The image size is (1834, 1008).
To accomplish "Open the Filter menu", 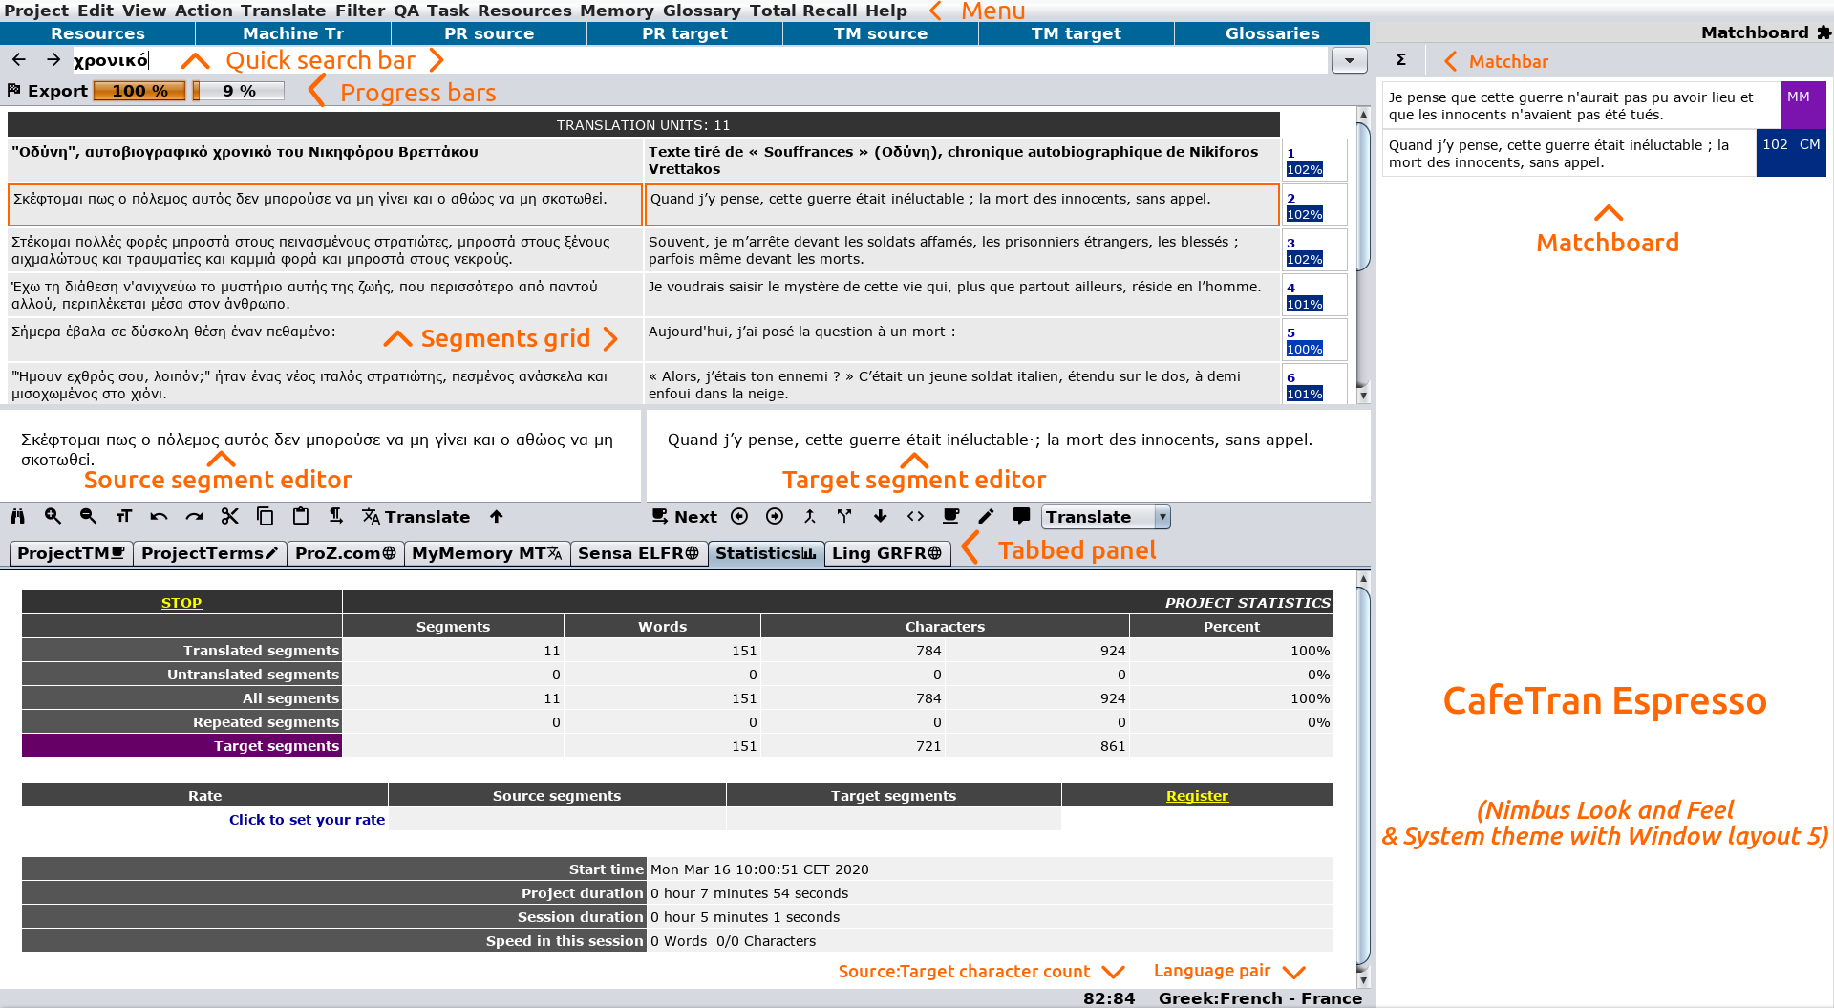I will 359,11.
